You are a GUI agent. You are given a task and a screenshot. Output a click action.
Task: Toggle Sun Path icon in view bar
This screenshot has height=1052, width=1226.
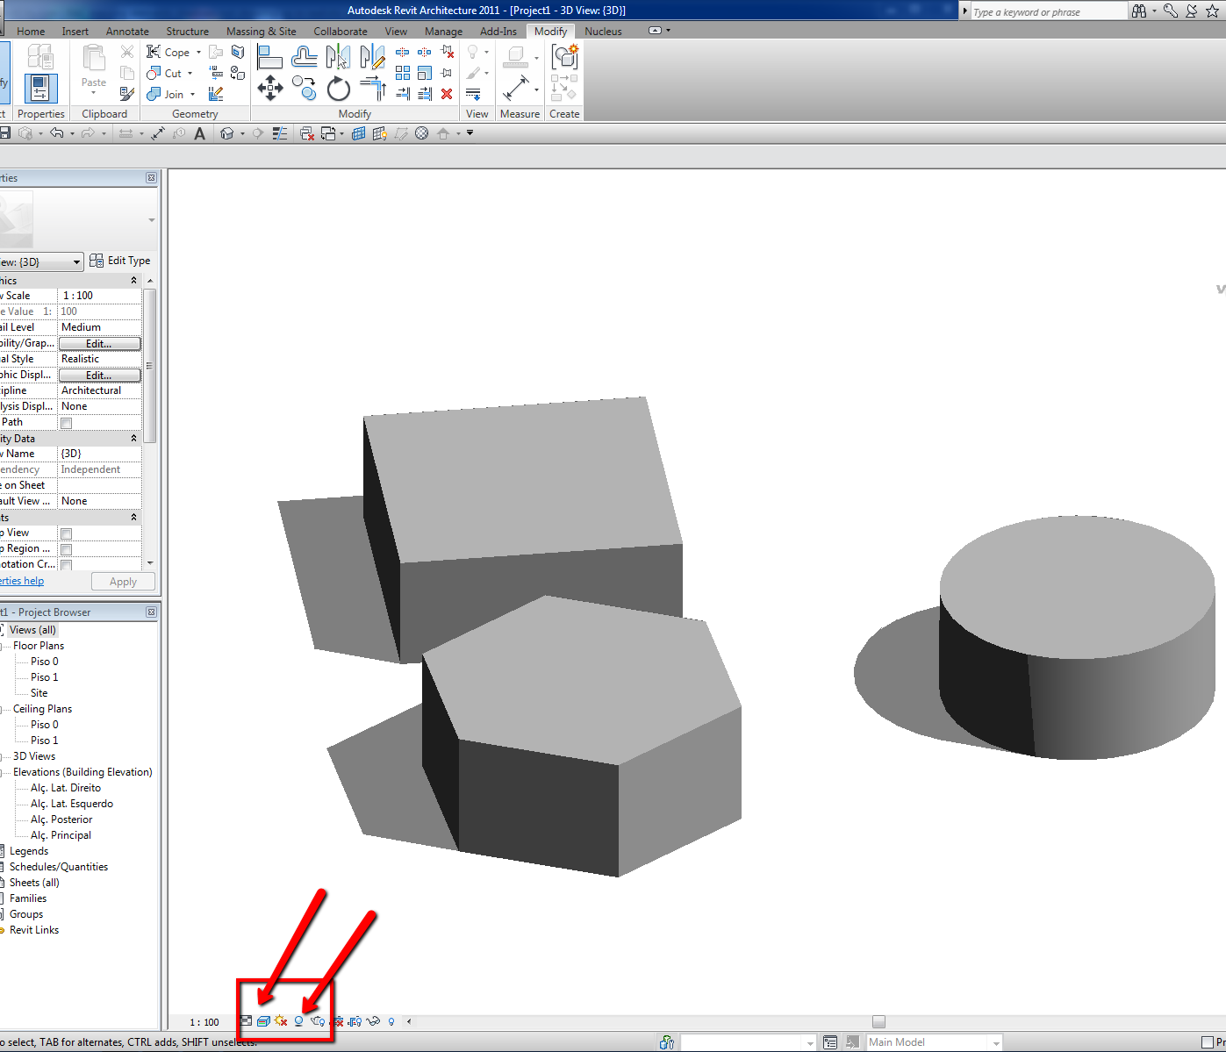[281, 1021]
